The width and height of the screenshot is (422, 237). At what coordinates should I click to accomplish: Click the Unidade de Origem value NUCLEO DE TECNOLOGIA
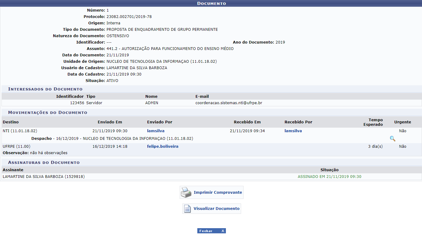point(161,62)
